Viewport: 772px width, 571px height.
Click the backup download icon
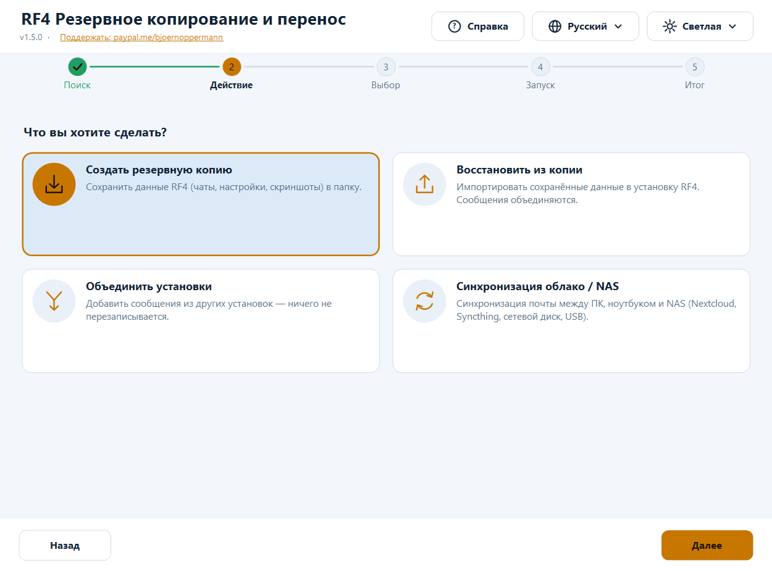tap(54, 184)
